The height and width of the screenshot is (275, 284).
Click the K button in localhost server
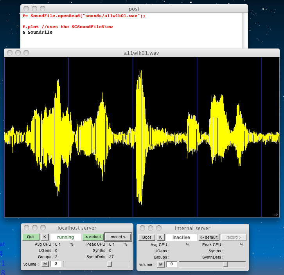45,237
